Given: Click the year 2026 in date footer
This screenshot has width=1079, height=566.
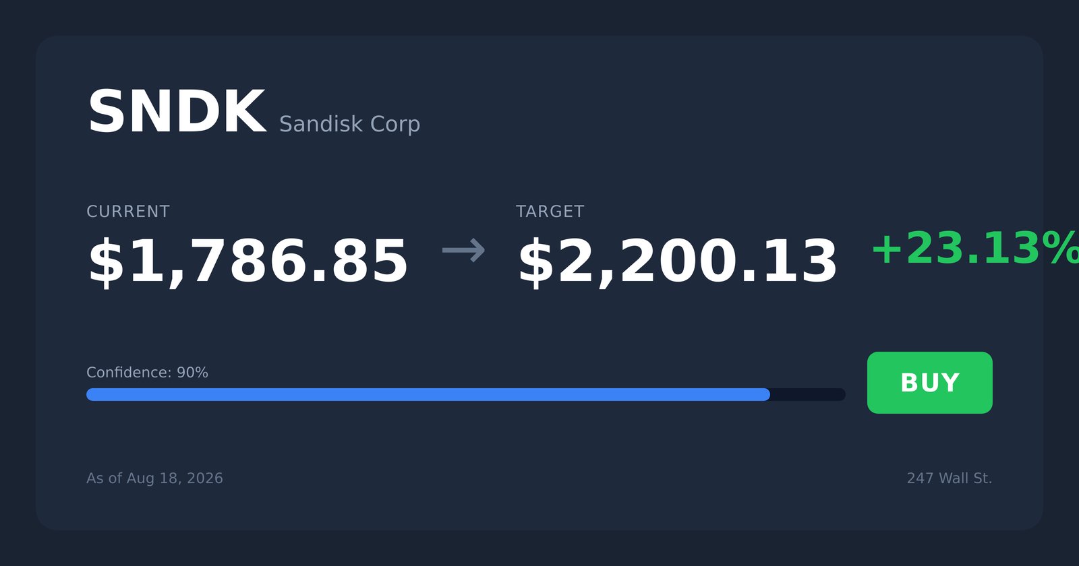Looking at the screenshot, I should pyautogui.click(x=205, y=478).
